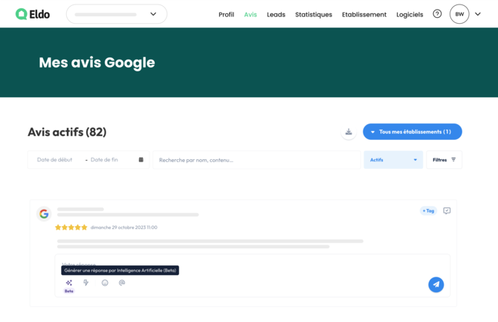The height and width of the screenshot is (322, 498).
Task: Open the emoji picker icon
Action: [x=105, y=283]
